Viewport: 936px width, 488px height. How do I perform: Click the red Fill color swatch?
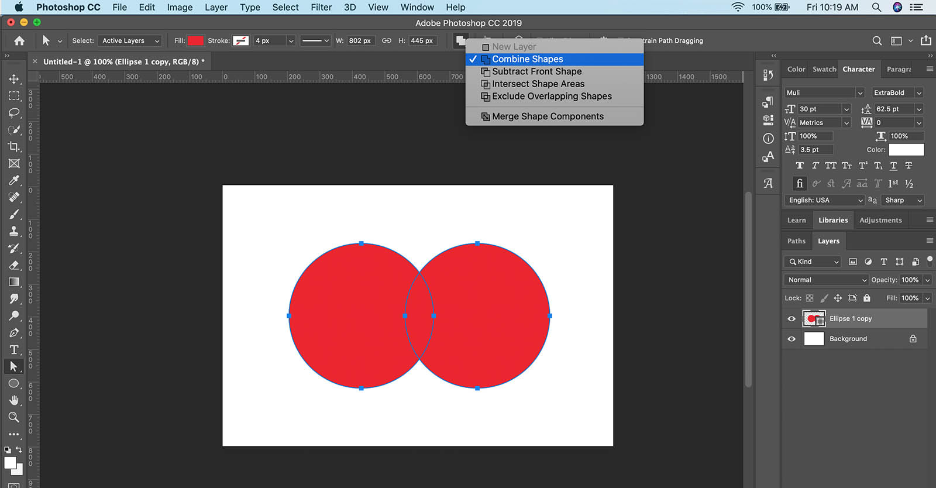click(195, 41)
